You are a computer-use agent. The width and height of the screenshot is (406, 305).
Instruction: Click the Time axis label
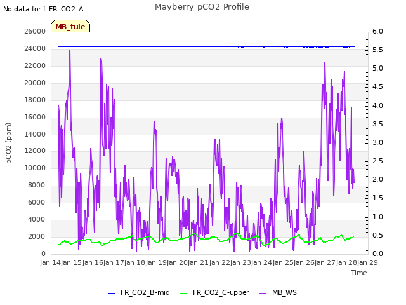(359, 273)
